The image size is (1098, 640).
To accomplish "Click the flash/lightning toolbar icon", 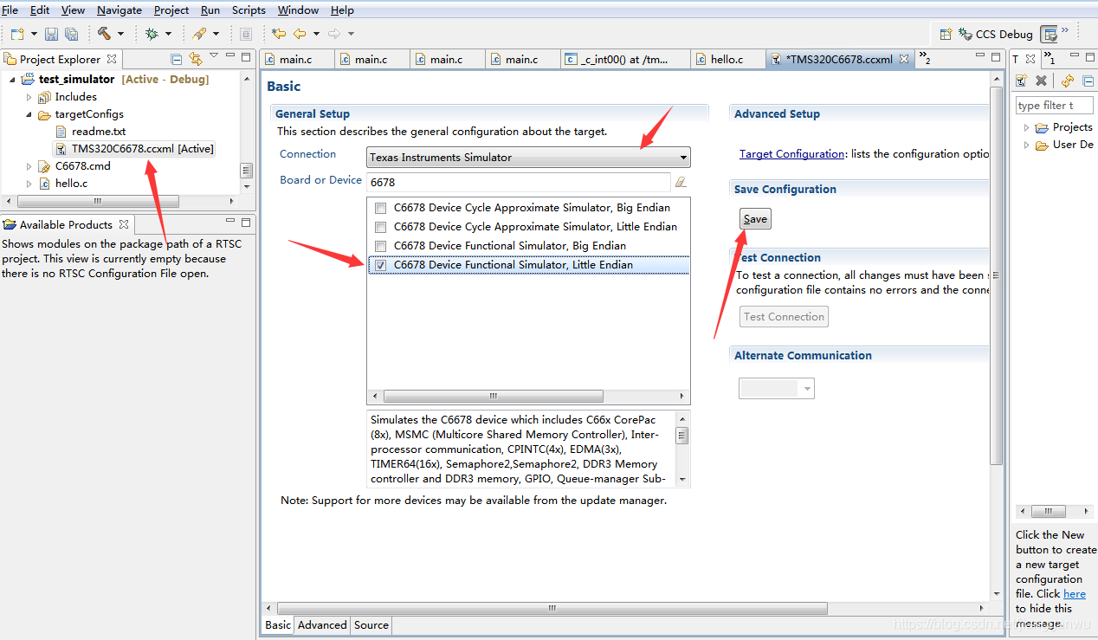I will (199, 33).
